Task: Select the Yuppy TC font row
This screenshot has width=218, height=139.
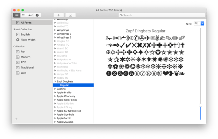Action: point(73,78)
